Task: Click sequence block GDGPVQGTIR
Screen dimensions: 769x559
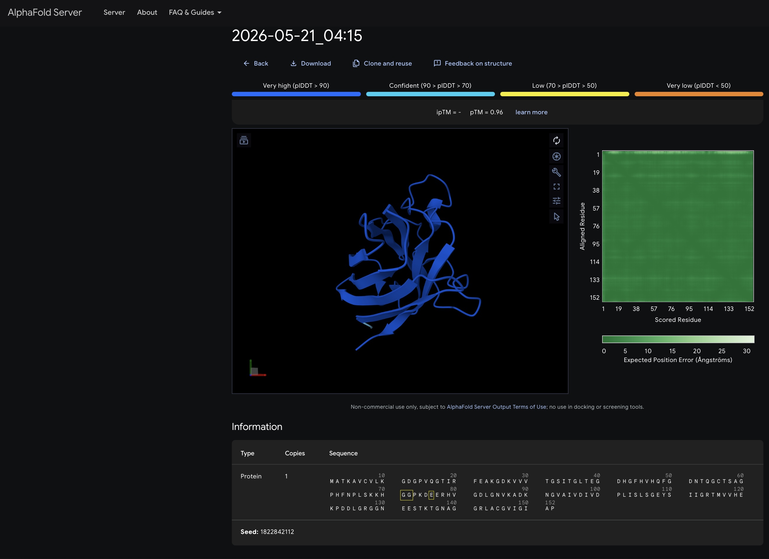Action: click(x=429, y=481)
